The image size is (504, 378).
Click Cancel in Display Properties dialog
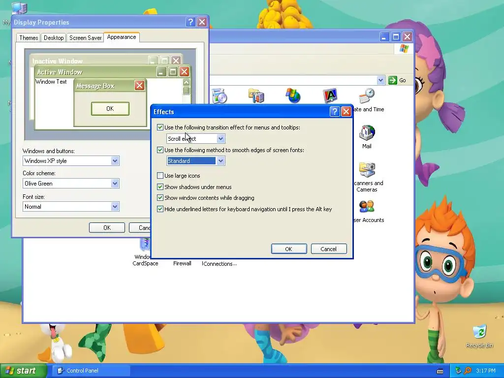coord(140,227)
